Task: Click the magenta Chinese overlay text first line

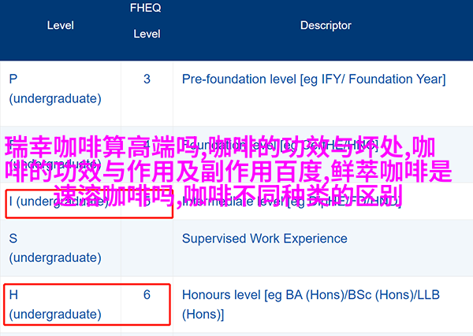Action: click(220, 147)
